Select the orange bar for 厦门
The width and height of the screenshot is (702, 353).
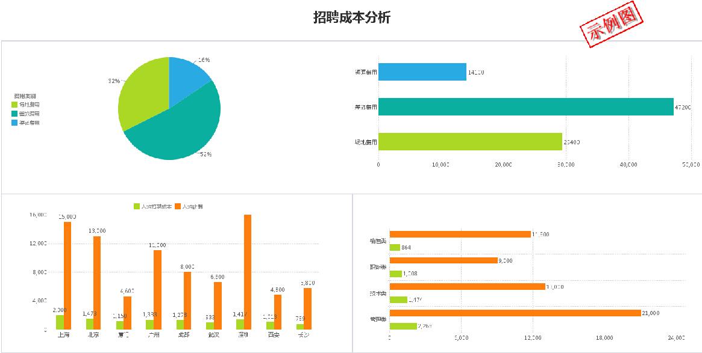click(127, 313)
